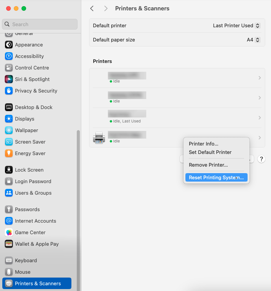The width and height of the screenshot is (271, 291).
Task: Click in the Search field
Action: click(40, 24)
